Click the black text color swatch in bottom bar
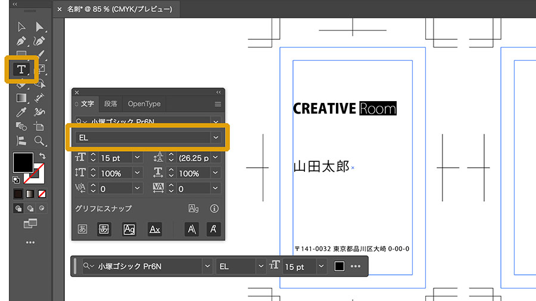This screenshot has height=301, width=536. click(339, 266)
